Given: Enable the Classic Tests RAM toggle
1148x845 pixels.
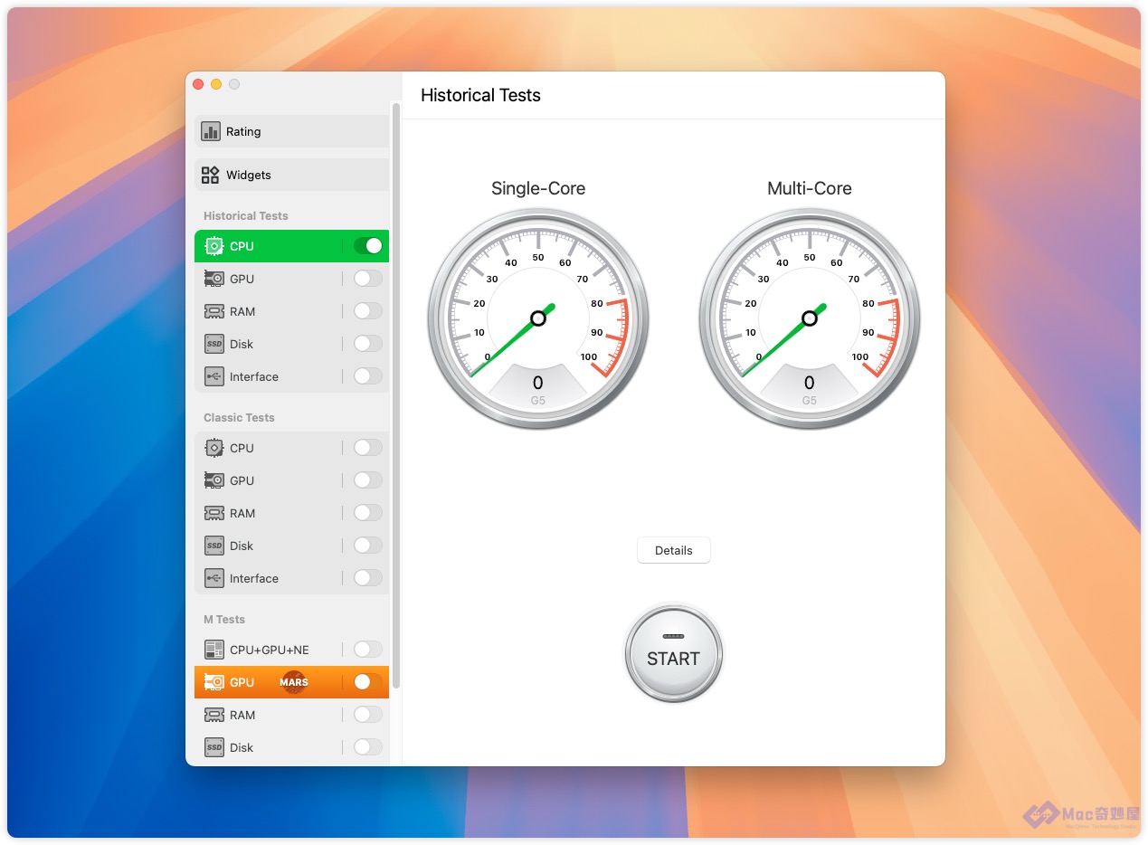Looking at the screenshot, I should point(368,513).
